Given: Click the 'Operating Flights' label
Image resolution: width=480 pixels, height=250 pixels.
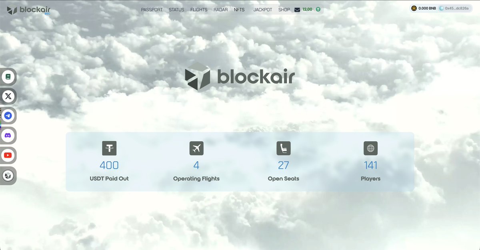Looking at the screenshot, I should 196,179.
